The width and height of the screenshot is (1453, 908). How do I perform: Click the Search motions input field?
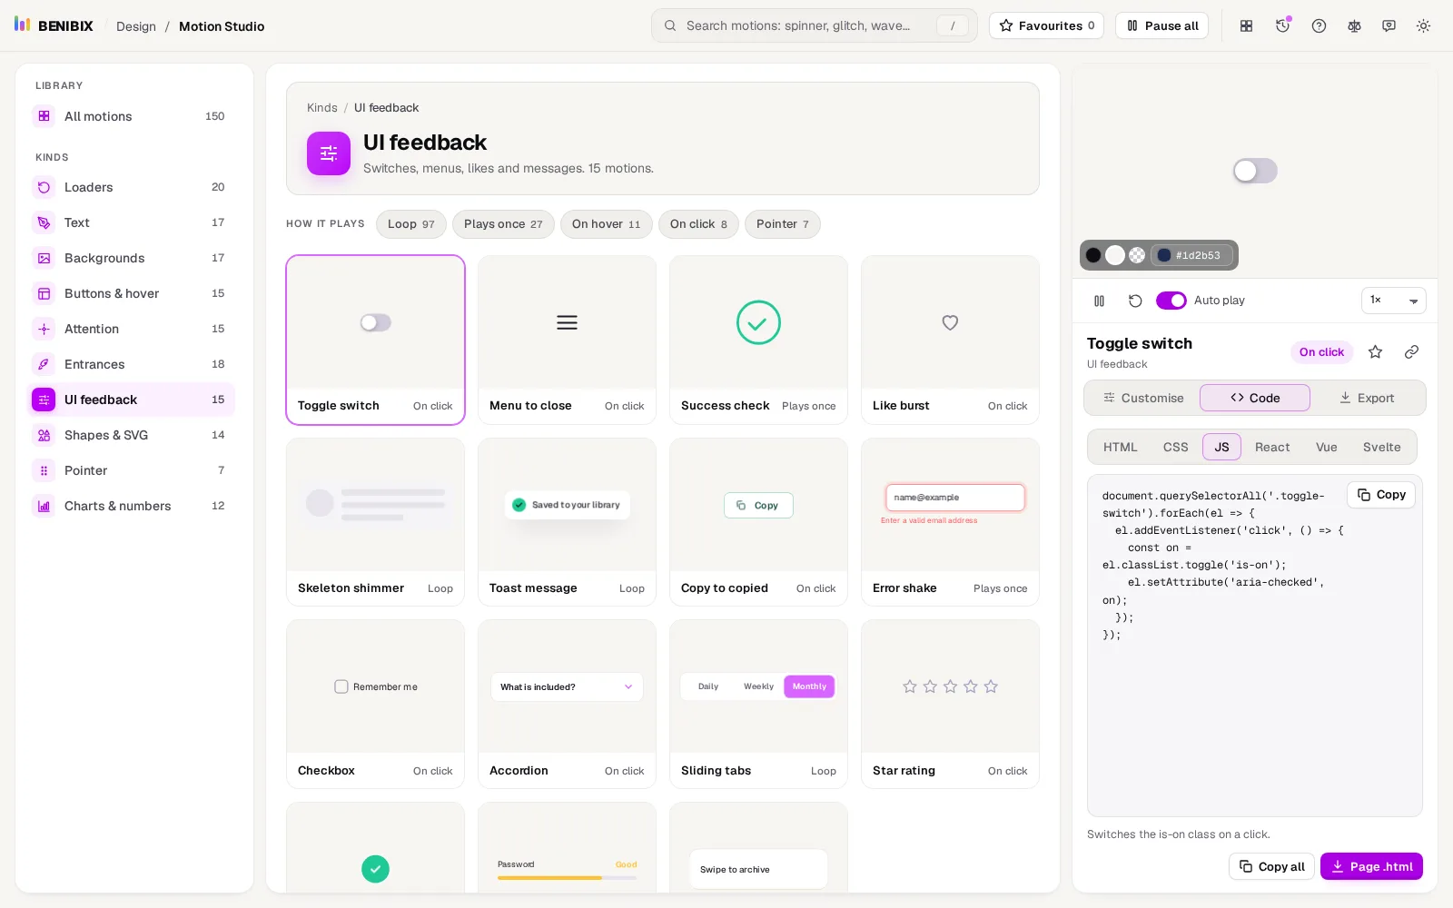point(815,25)
